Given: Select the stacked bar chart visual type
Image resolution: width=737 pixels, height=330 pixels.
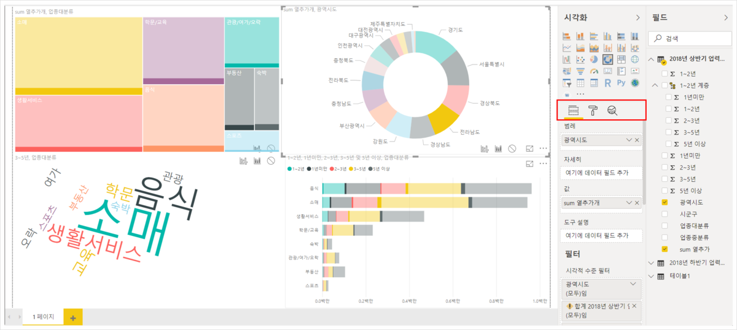Looking at the screenshot, I should tap(567, 36).
